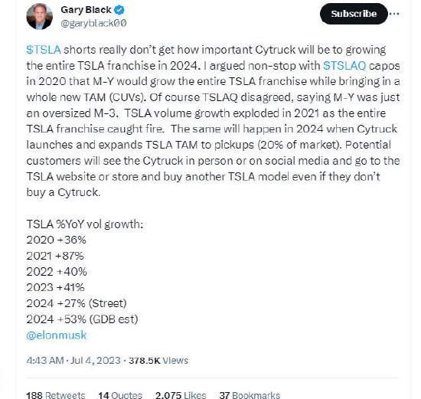Show the 14 Quotes list
421x399 pixels.
120,395
